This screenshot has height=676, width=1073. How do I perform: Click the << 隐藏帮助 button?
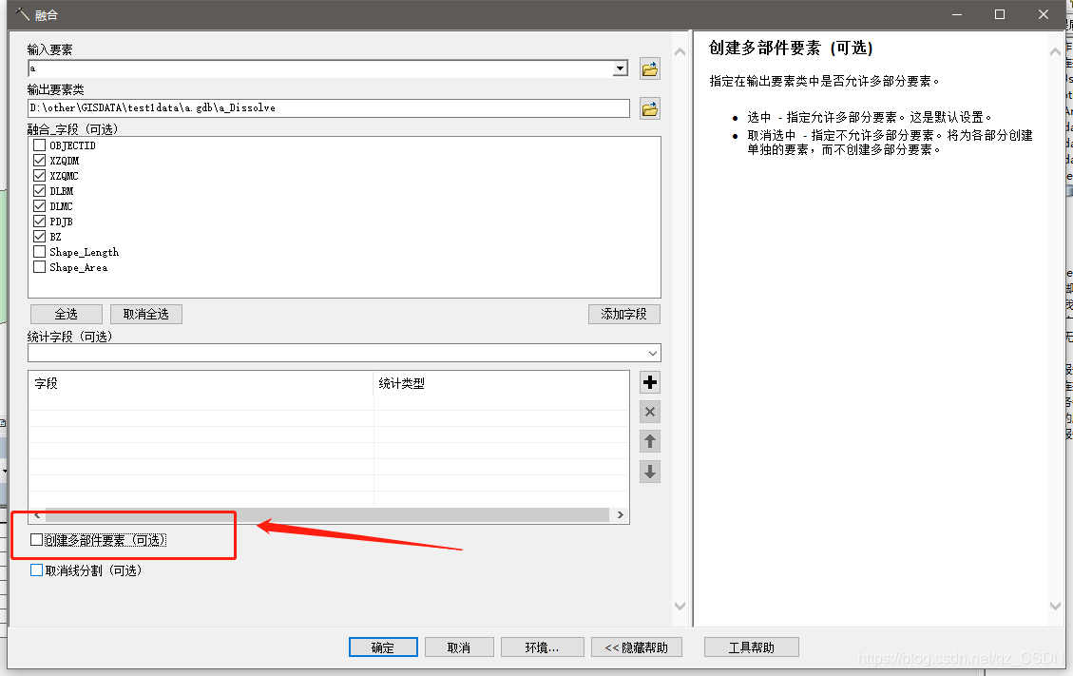click(637, 647)
